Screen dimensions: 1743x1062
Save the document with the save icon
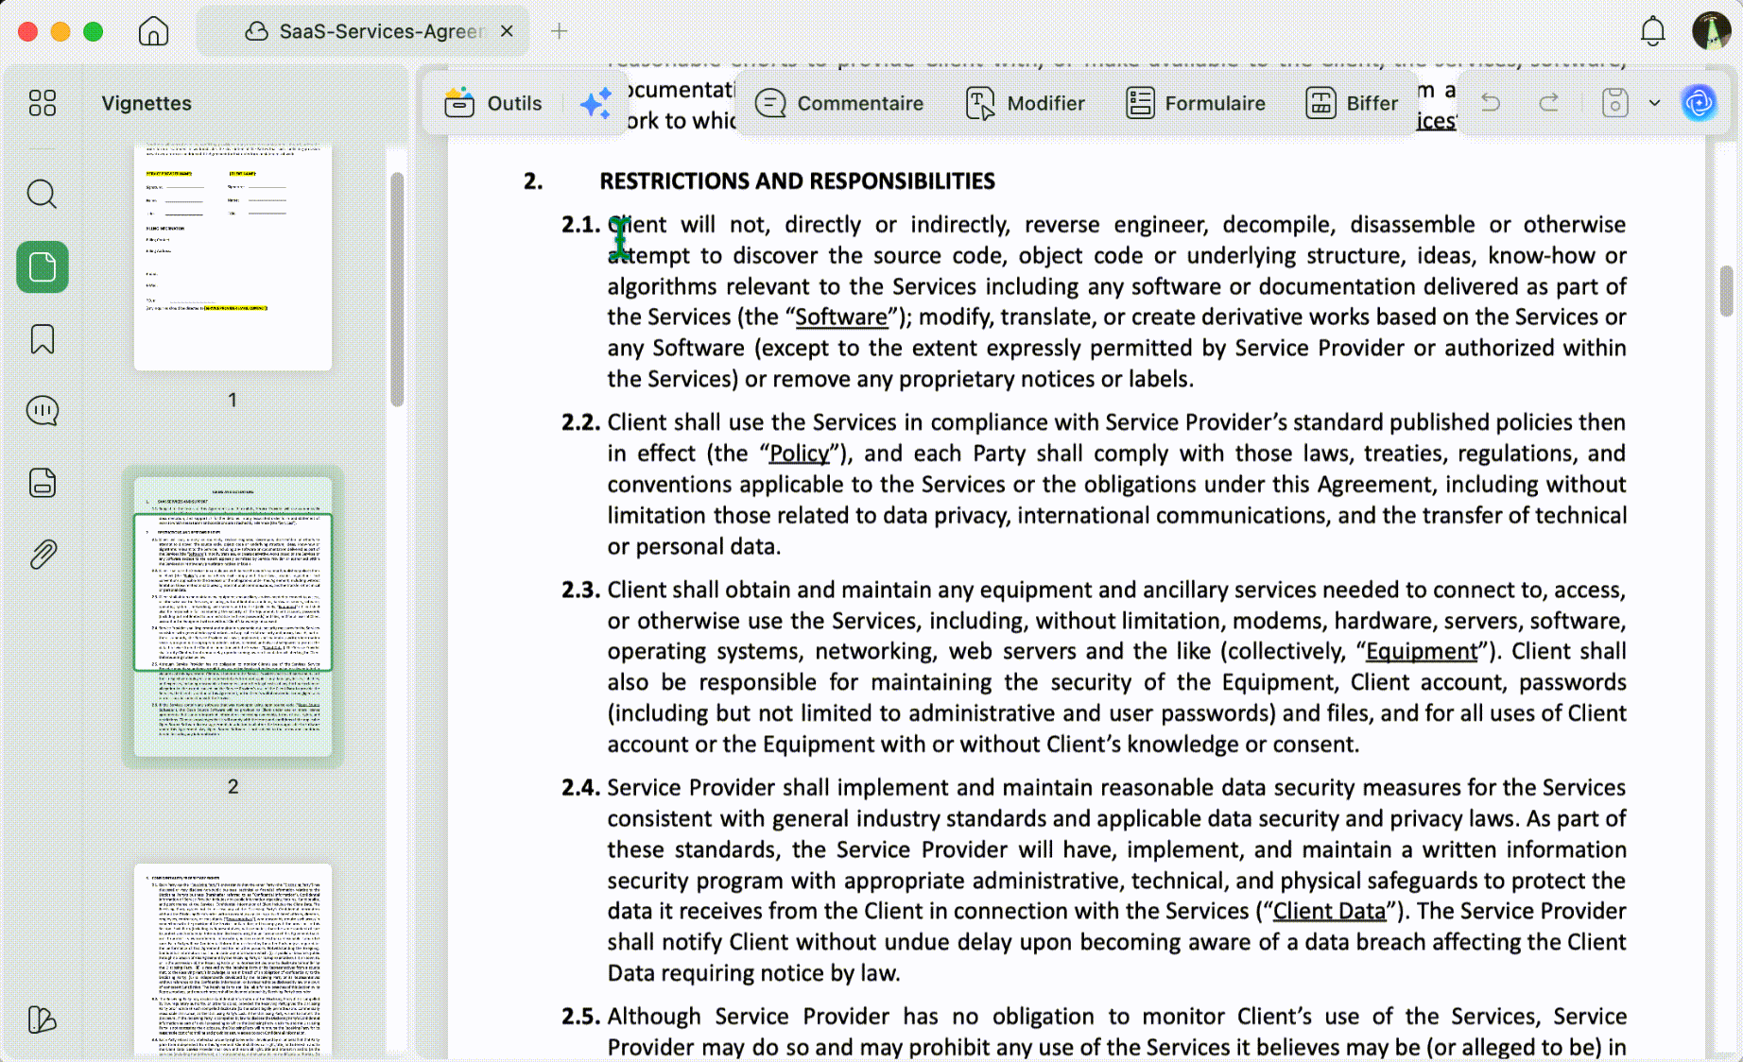[1615, 102]
